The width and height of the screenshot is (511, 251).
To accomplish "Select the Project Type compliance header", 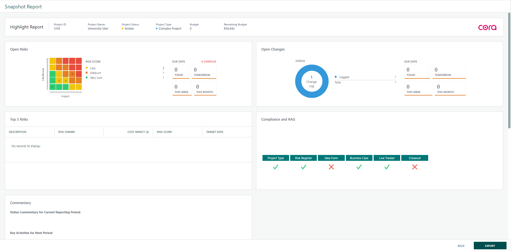I will [276, 158].
